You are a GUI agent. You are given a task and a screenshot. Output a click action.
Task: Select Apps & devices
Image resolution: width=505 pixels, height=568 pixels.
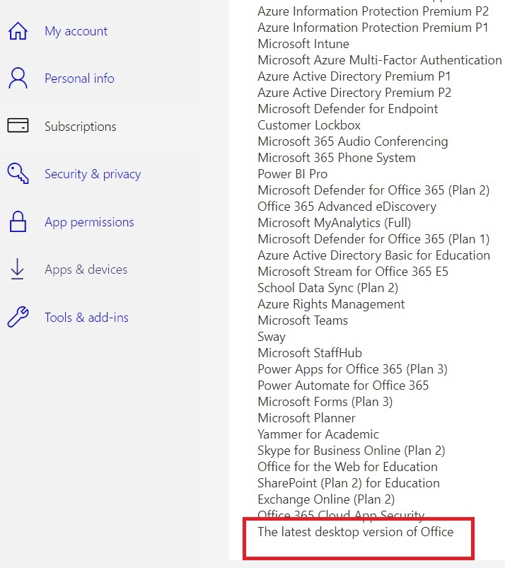[x=86, y=269]
